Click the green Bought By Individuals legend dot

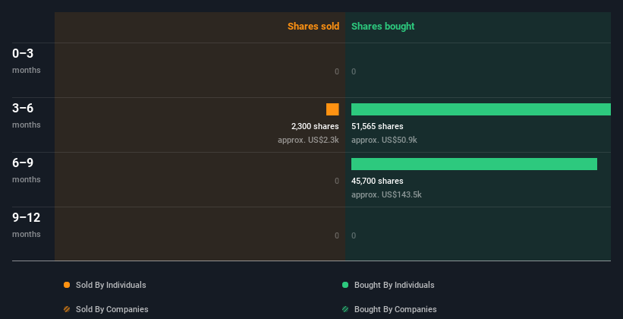[x=345, y=285]
